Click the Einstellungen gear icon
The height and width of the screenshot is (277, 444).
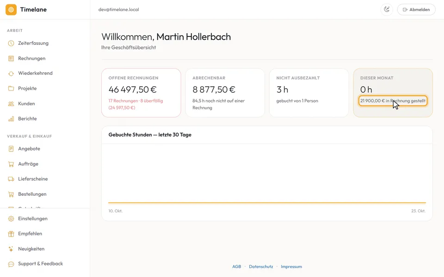point(11,219)
